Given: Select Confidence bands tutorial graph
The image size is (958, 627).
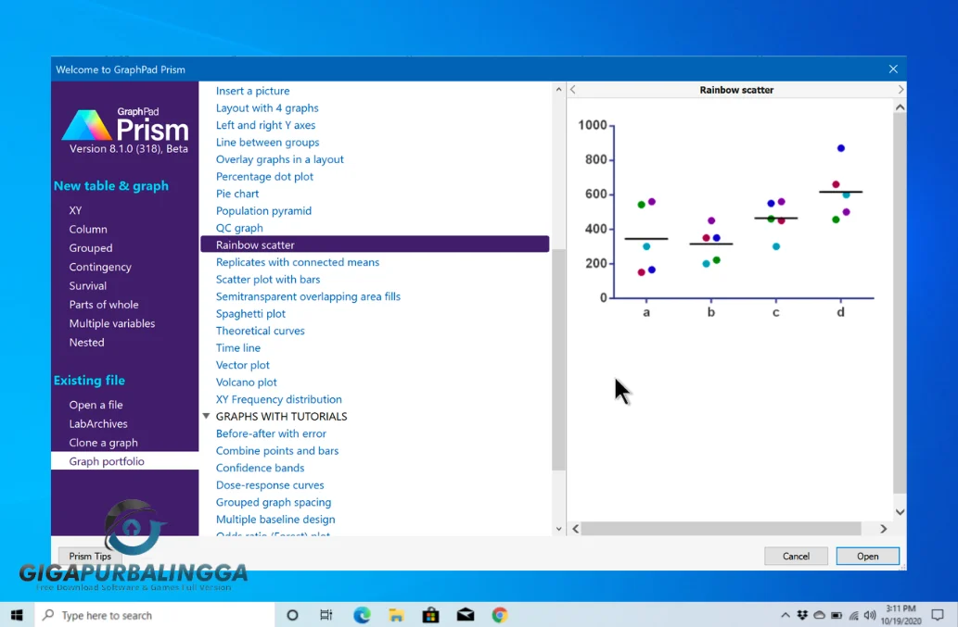Looking at the screenshot, I should (260, 468).
